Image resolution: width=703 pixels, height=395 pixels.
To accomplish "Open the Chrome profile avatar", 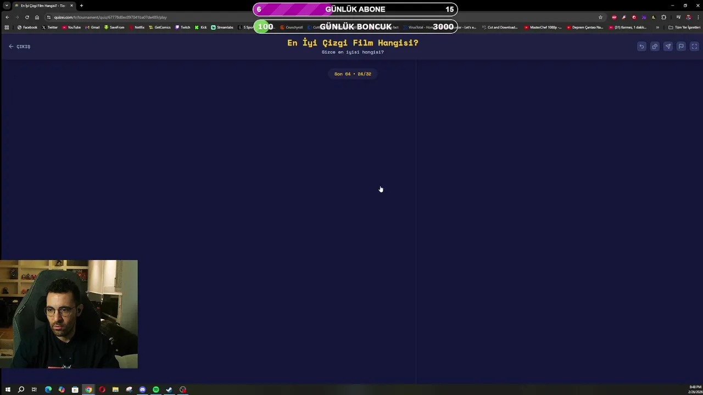I will (x=688, y=17).
